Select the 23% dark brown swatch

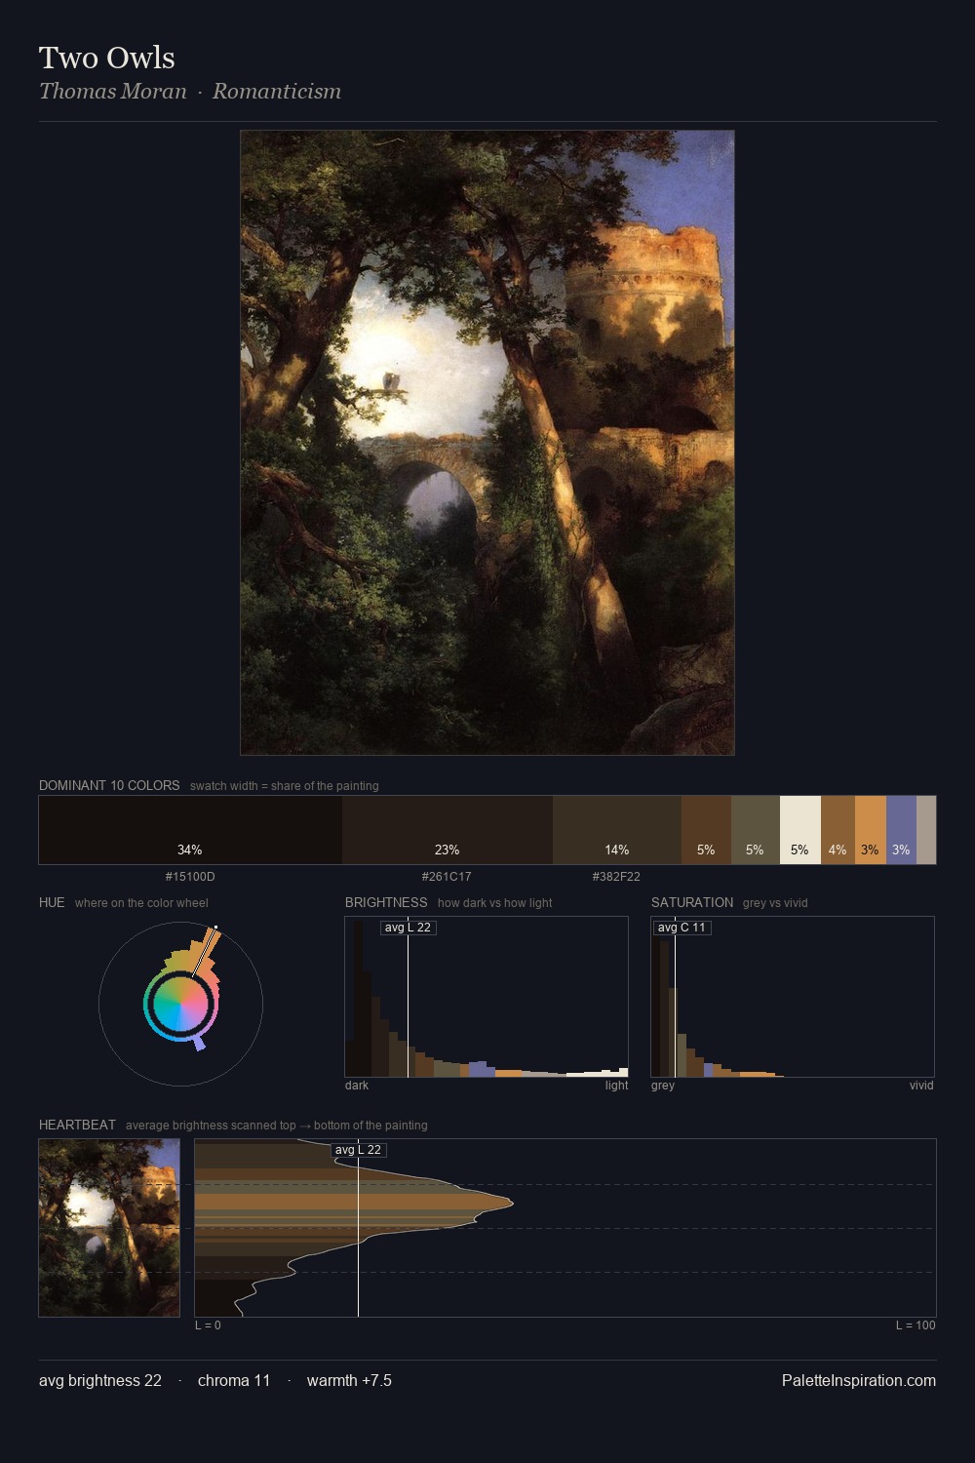point(447,830)
